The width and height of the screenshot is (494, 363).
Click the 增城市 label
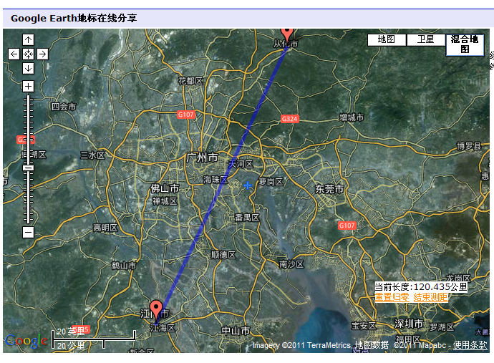pos(352,117)
